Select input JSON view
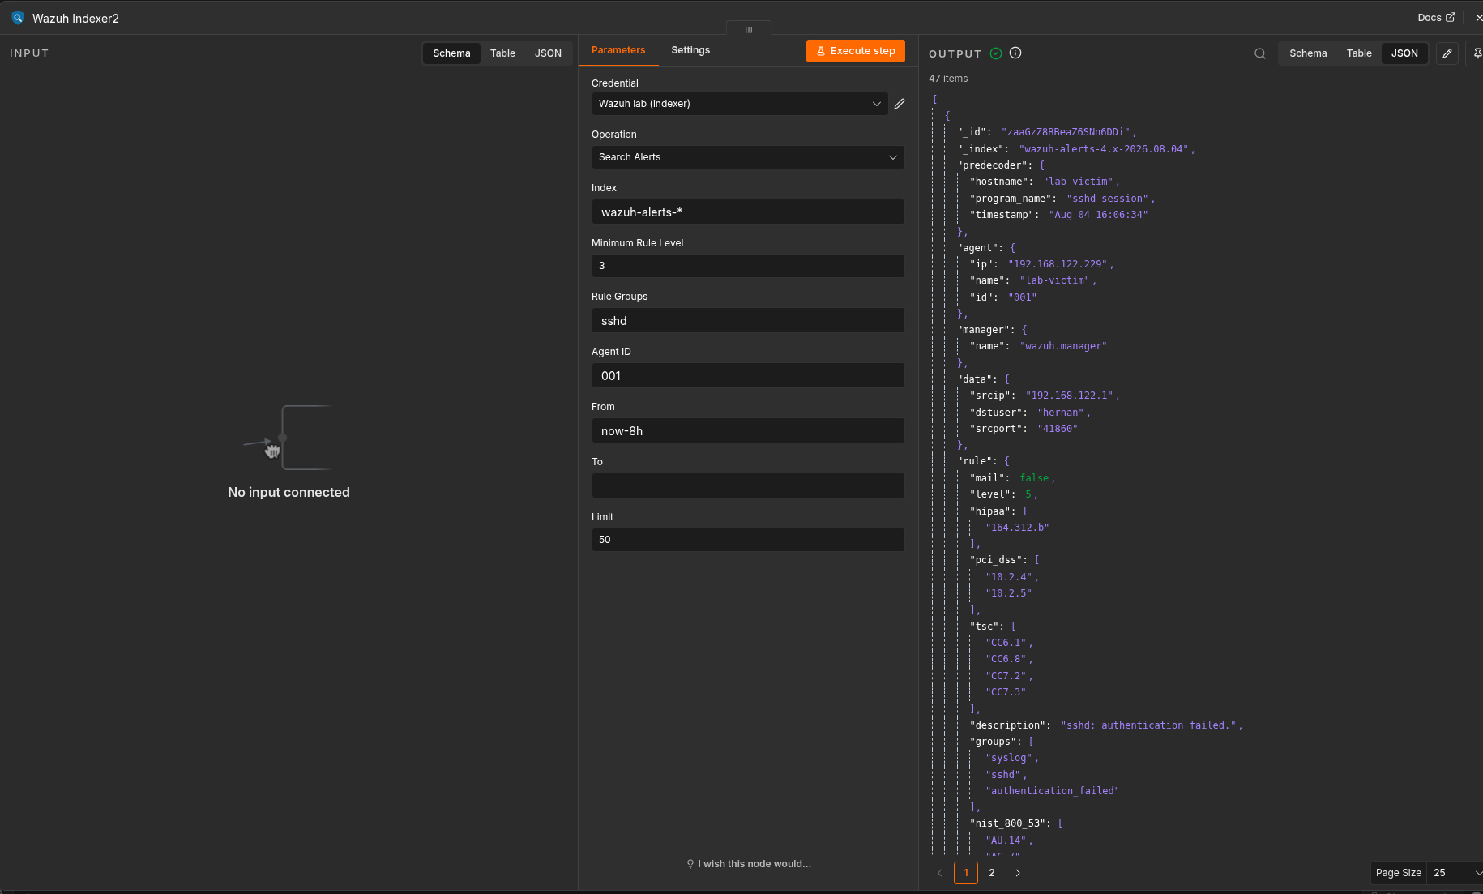 click(x=548, y=53)
